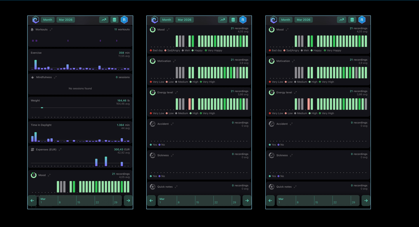
Task: Open the Mar 2026 date picker, middle panel
Action: coord(185,20)
